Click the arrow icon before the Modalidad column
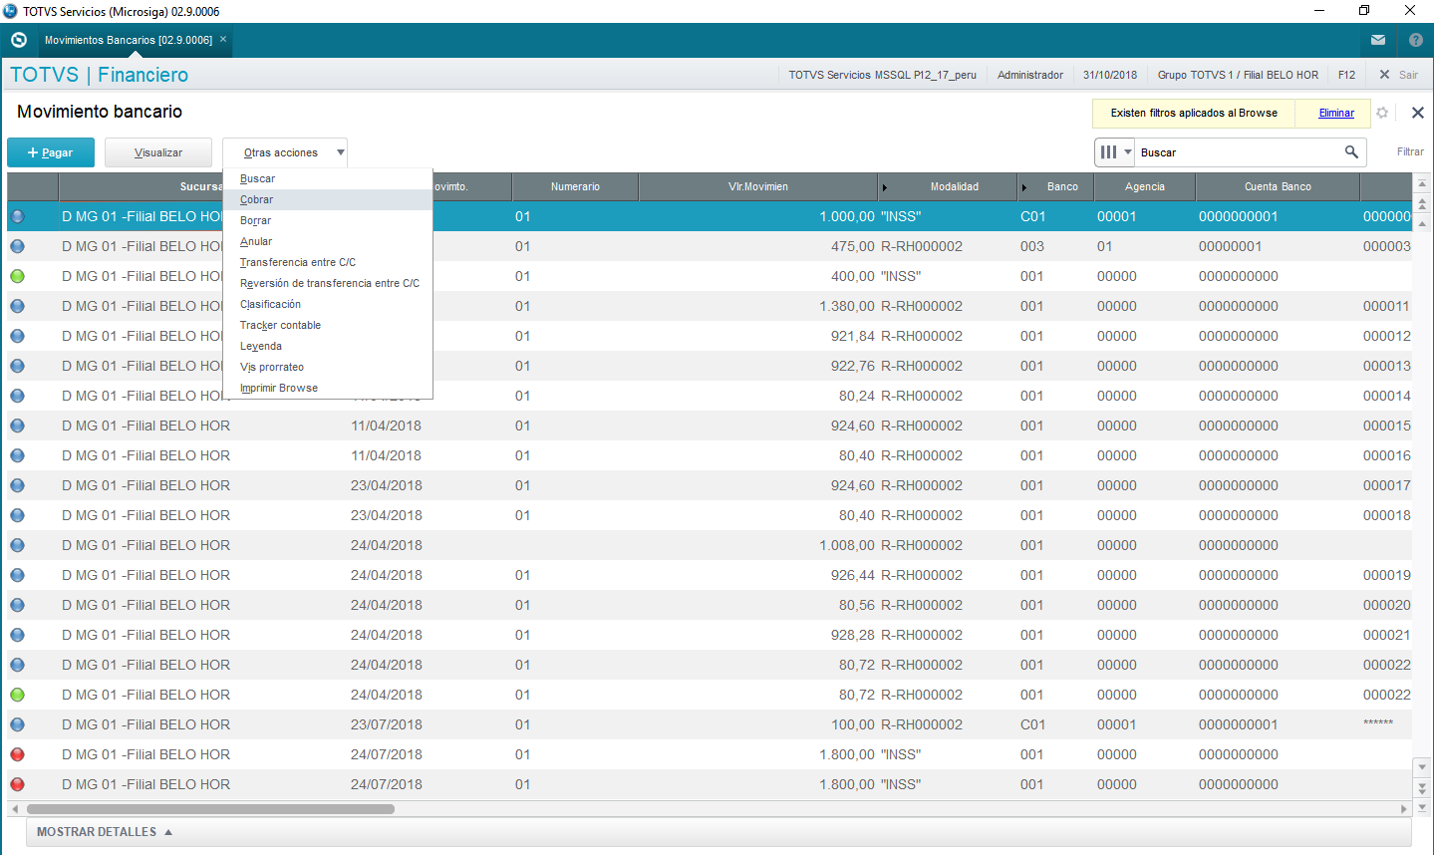Viewport: 1434px width, 855px height. pyautogui.click(x=885, y=187)
